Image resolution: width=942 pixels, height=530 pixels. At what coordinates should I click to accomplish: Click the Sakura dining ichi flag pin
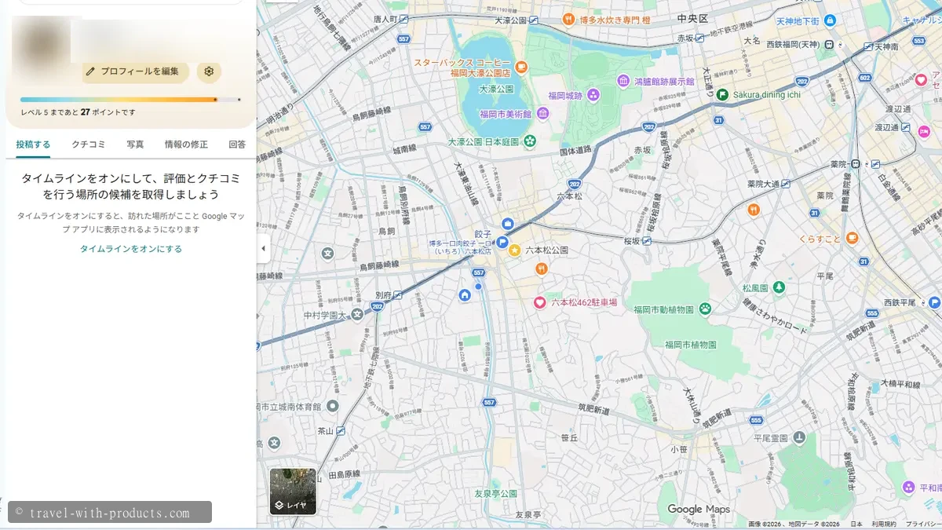[x=721, y=94]
